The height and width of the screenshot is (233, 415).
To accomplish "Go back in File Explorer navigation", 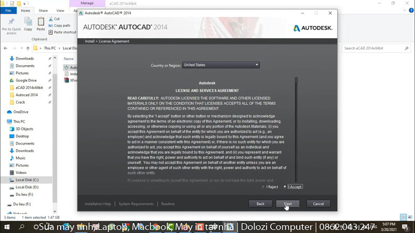I will pyautogui.click(x=6, y=48).
